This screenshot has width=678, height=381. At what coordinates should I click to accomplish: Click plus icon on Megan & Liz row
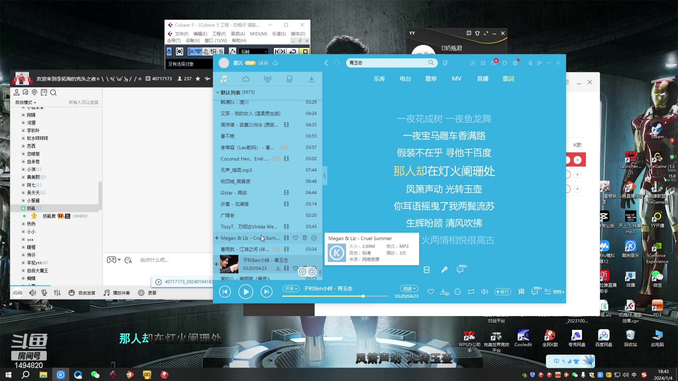216,238
